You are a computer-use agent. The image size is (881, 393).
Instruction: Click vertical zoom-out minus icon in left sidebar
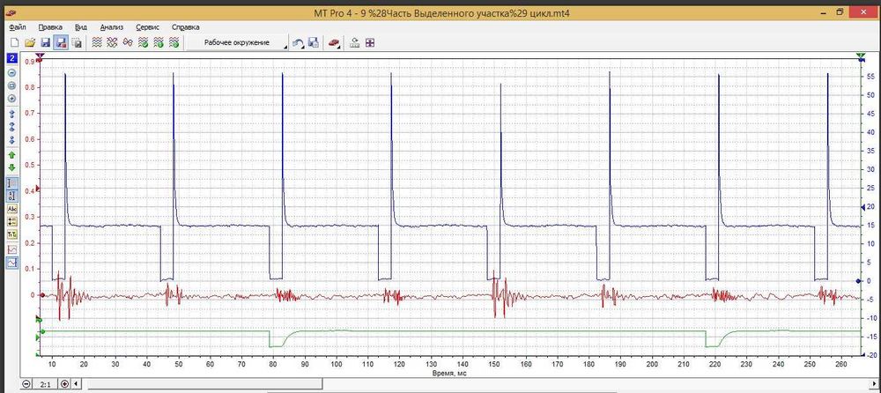point(12,72)
